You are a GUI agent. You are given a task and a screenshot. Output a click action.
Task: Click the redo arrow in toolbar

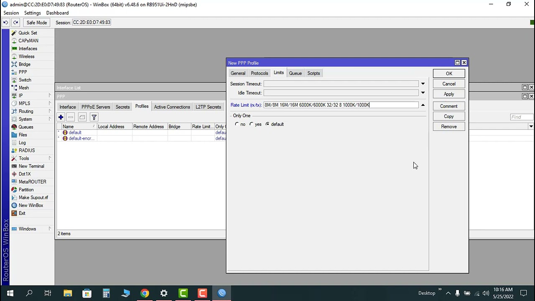(x=15, y=23)
